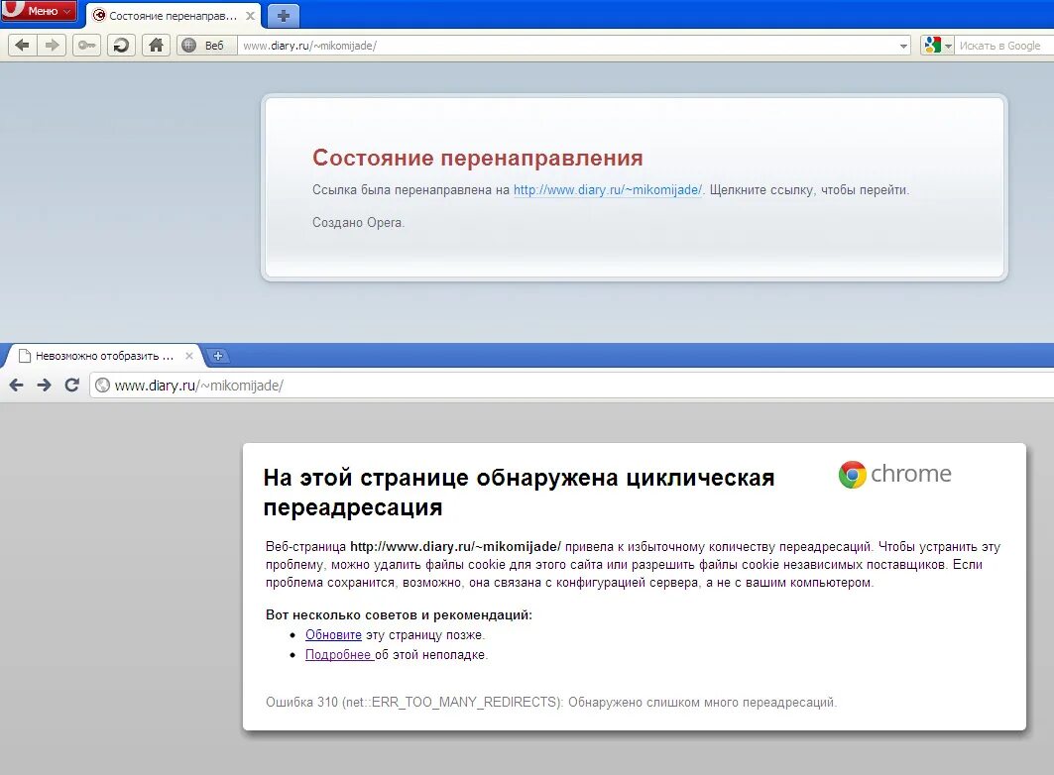
Task: Select the Opera tab 'Состояние перенаправ...'
Action: coord(174,16)
